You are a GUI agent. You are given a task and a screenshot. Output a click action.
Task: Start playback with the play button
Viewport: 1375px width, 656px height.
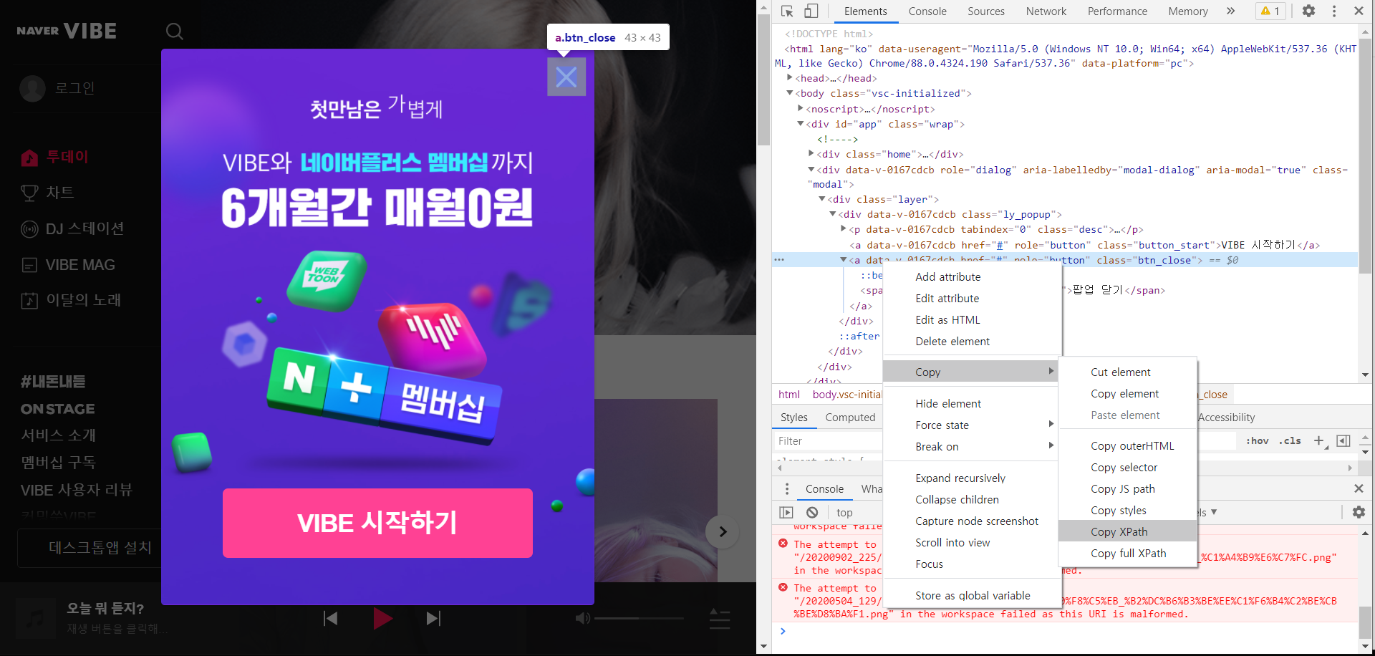pos(382,618)
